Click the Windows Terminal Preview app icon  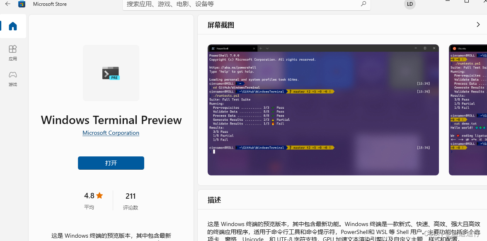click(x=111, y=73)
